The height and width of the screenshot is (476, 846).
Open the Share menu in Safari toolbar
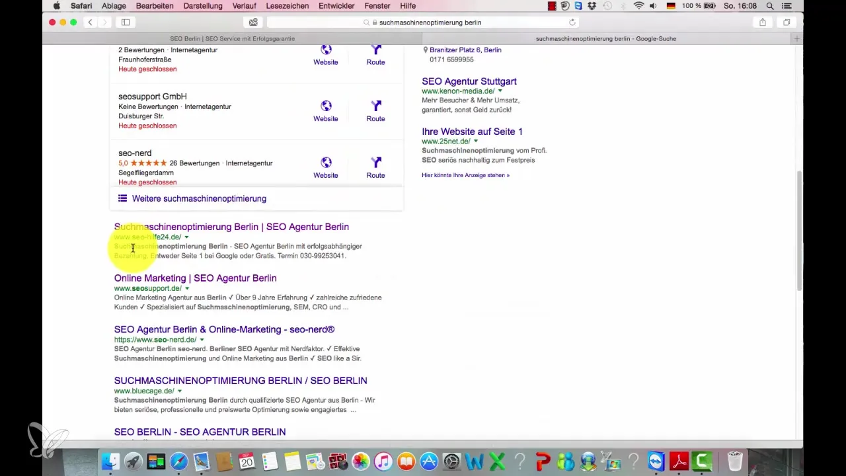coord(763,22)
